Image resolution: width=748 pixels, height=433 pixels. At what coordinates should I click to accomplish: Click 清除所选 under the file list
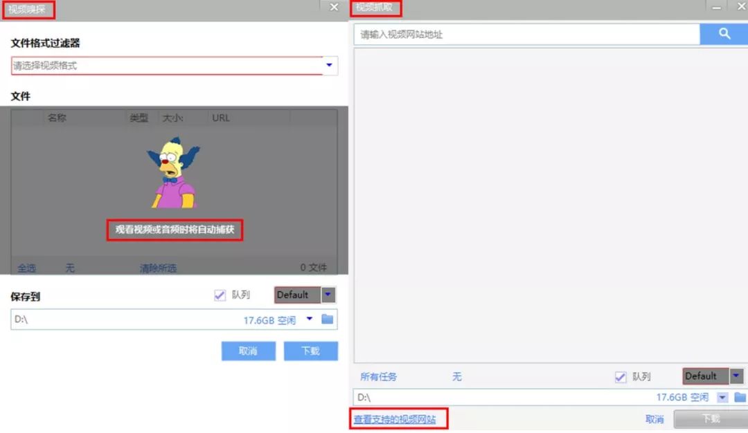(158, 268)
